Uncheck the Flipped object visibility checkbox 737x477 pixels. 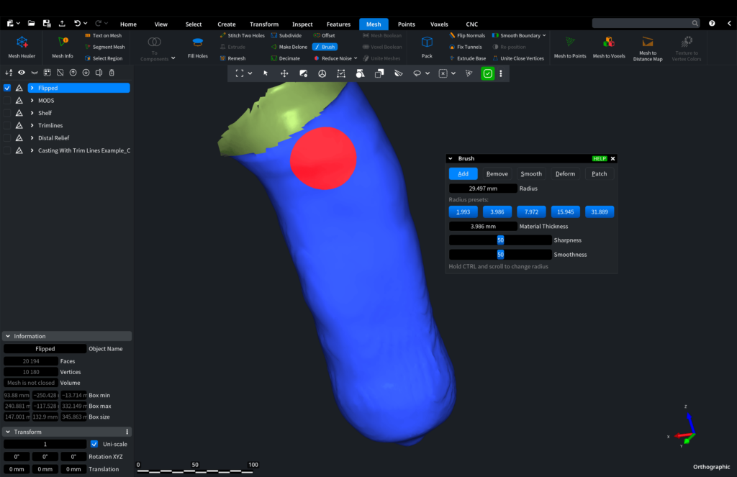click(x=7, y=88)
